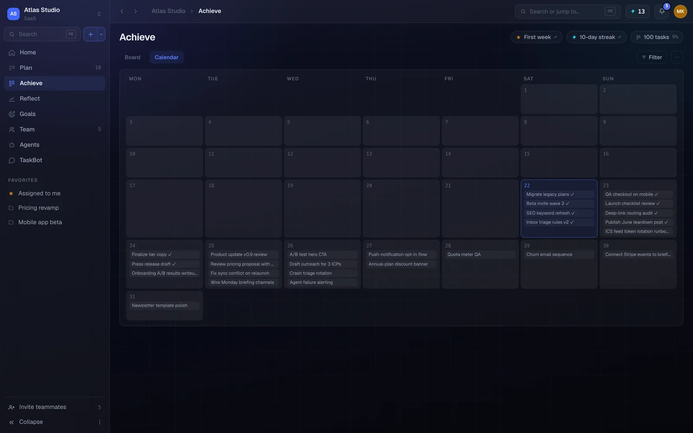This screenshot has width=693, height=433.
Task: Click the Atlas Studio breadcrumb
Action: 168,11
